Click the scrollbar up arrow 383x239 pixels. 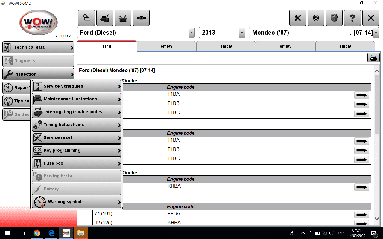coord(377,71)
